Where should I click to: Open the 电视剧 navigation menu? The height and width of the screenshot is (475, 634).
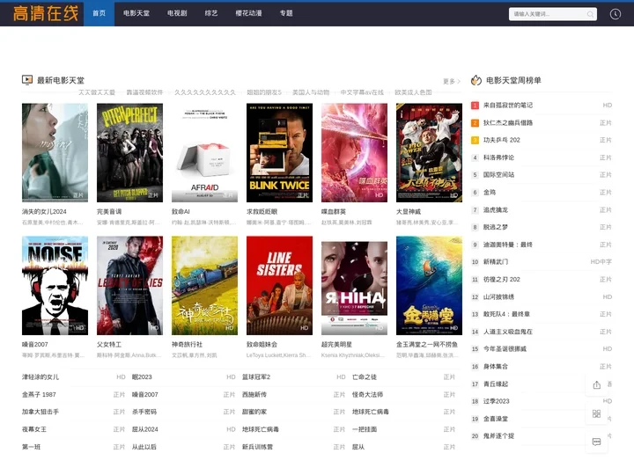click(x=177, y=13)
